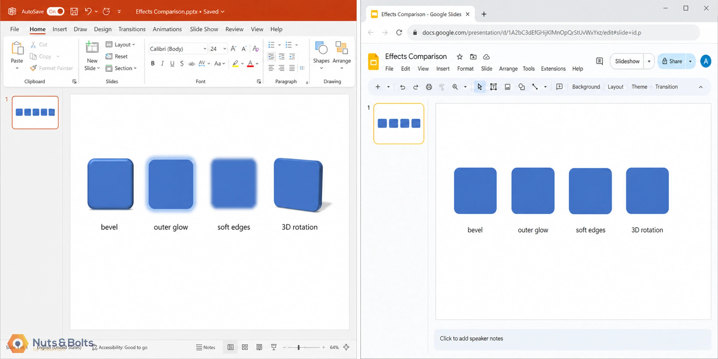Add a New Slide in PowerPoint
Screen dimensions: 718x359
tap(92, 56)
